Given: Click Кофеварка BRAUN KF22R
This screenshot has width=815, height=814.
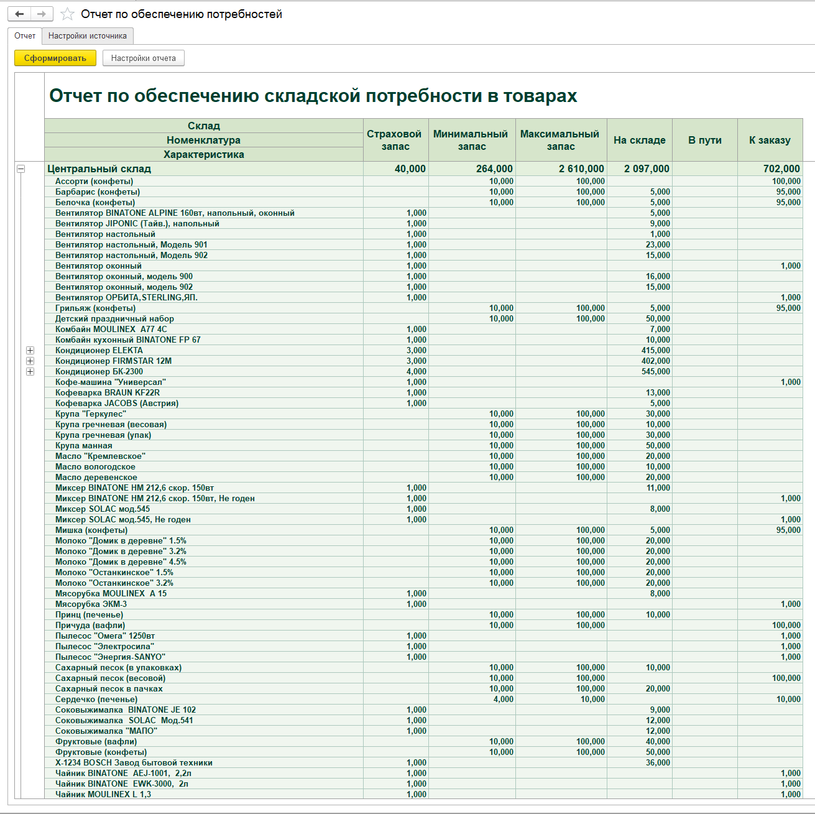Looking at the screenshot, I should click(108, 393).
